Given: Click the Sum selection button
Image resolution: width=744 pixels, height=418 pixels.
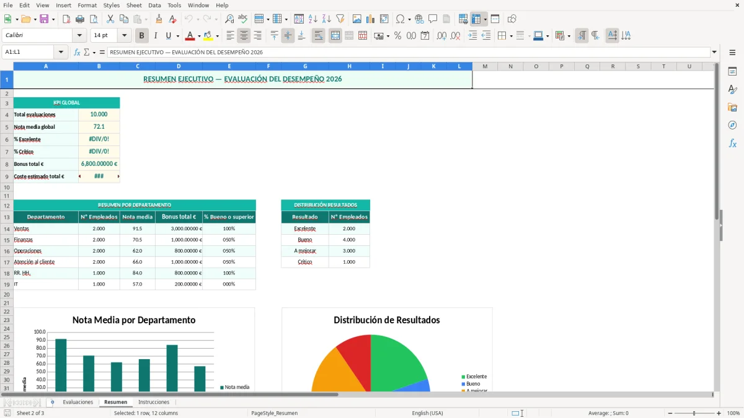Looking at the screenshot, I should coord(88,53).
